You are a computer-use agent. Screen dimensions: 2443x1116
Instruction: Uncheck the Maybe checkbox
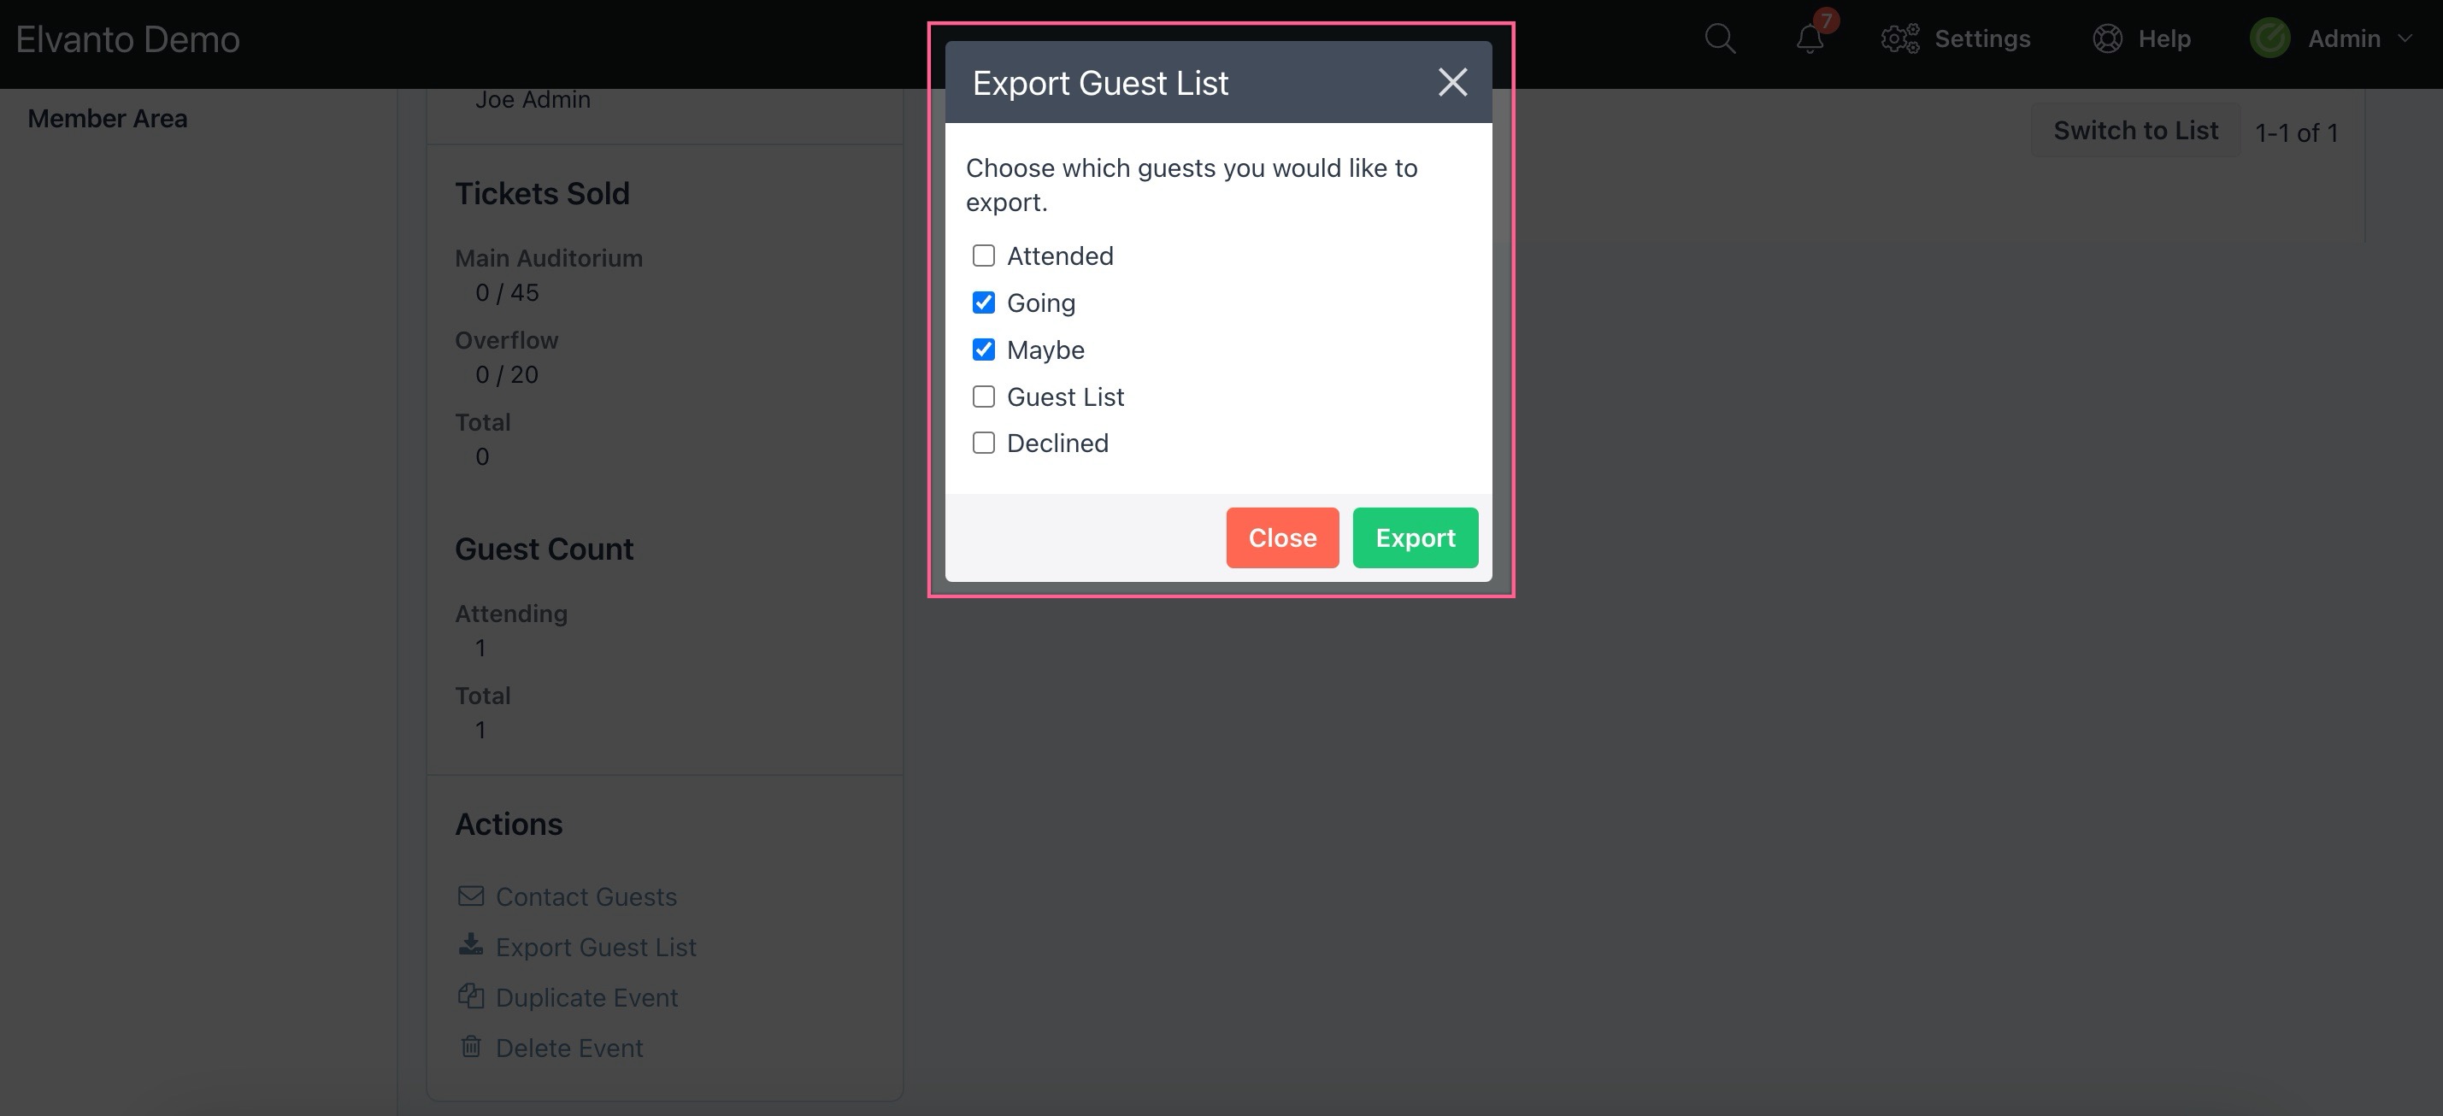coord(984,349)
